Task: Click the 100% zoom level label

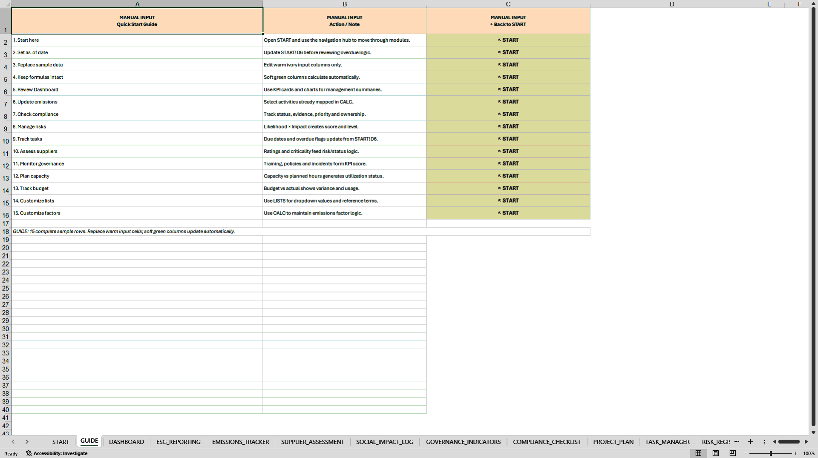Action: (809, 453)
